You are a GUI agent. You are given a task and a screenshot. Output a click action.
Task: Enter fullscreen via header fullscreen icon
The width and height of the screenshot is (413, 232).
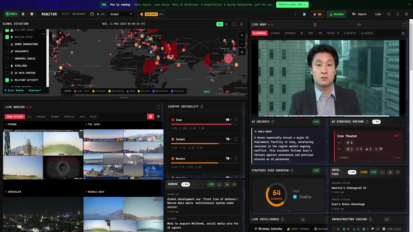click(398, 14)
